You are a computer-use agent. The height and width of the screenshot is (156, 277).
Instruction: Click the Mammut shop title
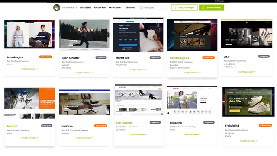pos(12,126)
